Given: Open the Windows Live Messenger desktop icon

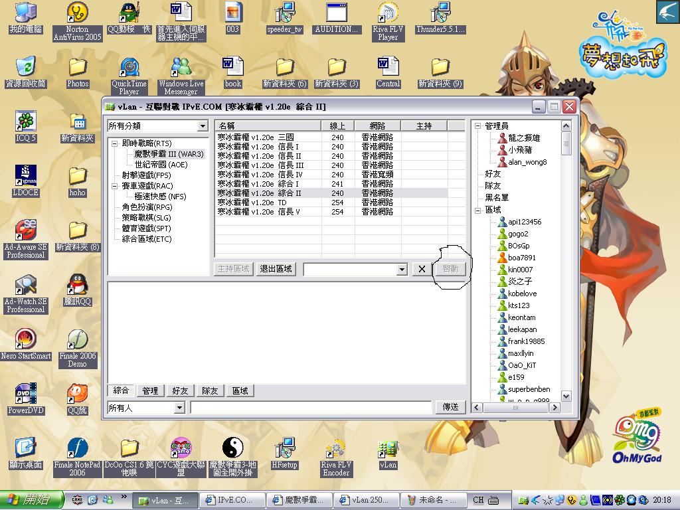Looking at the screenshot, I should tap(181, 68).
